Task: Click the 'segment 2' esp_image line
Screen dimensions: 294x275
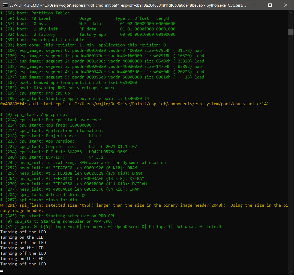Action: pos(102,61)
